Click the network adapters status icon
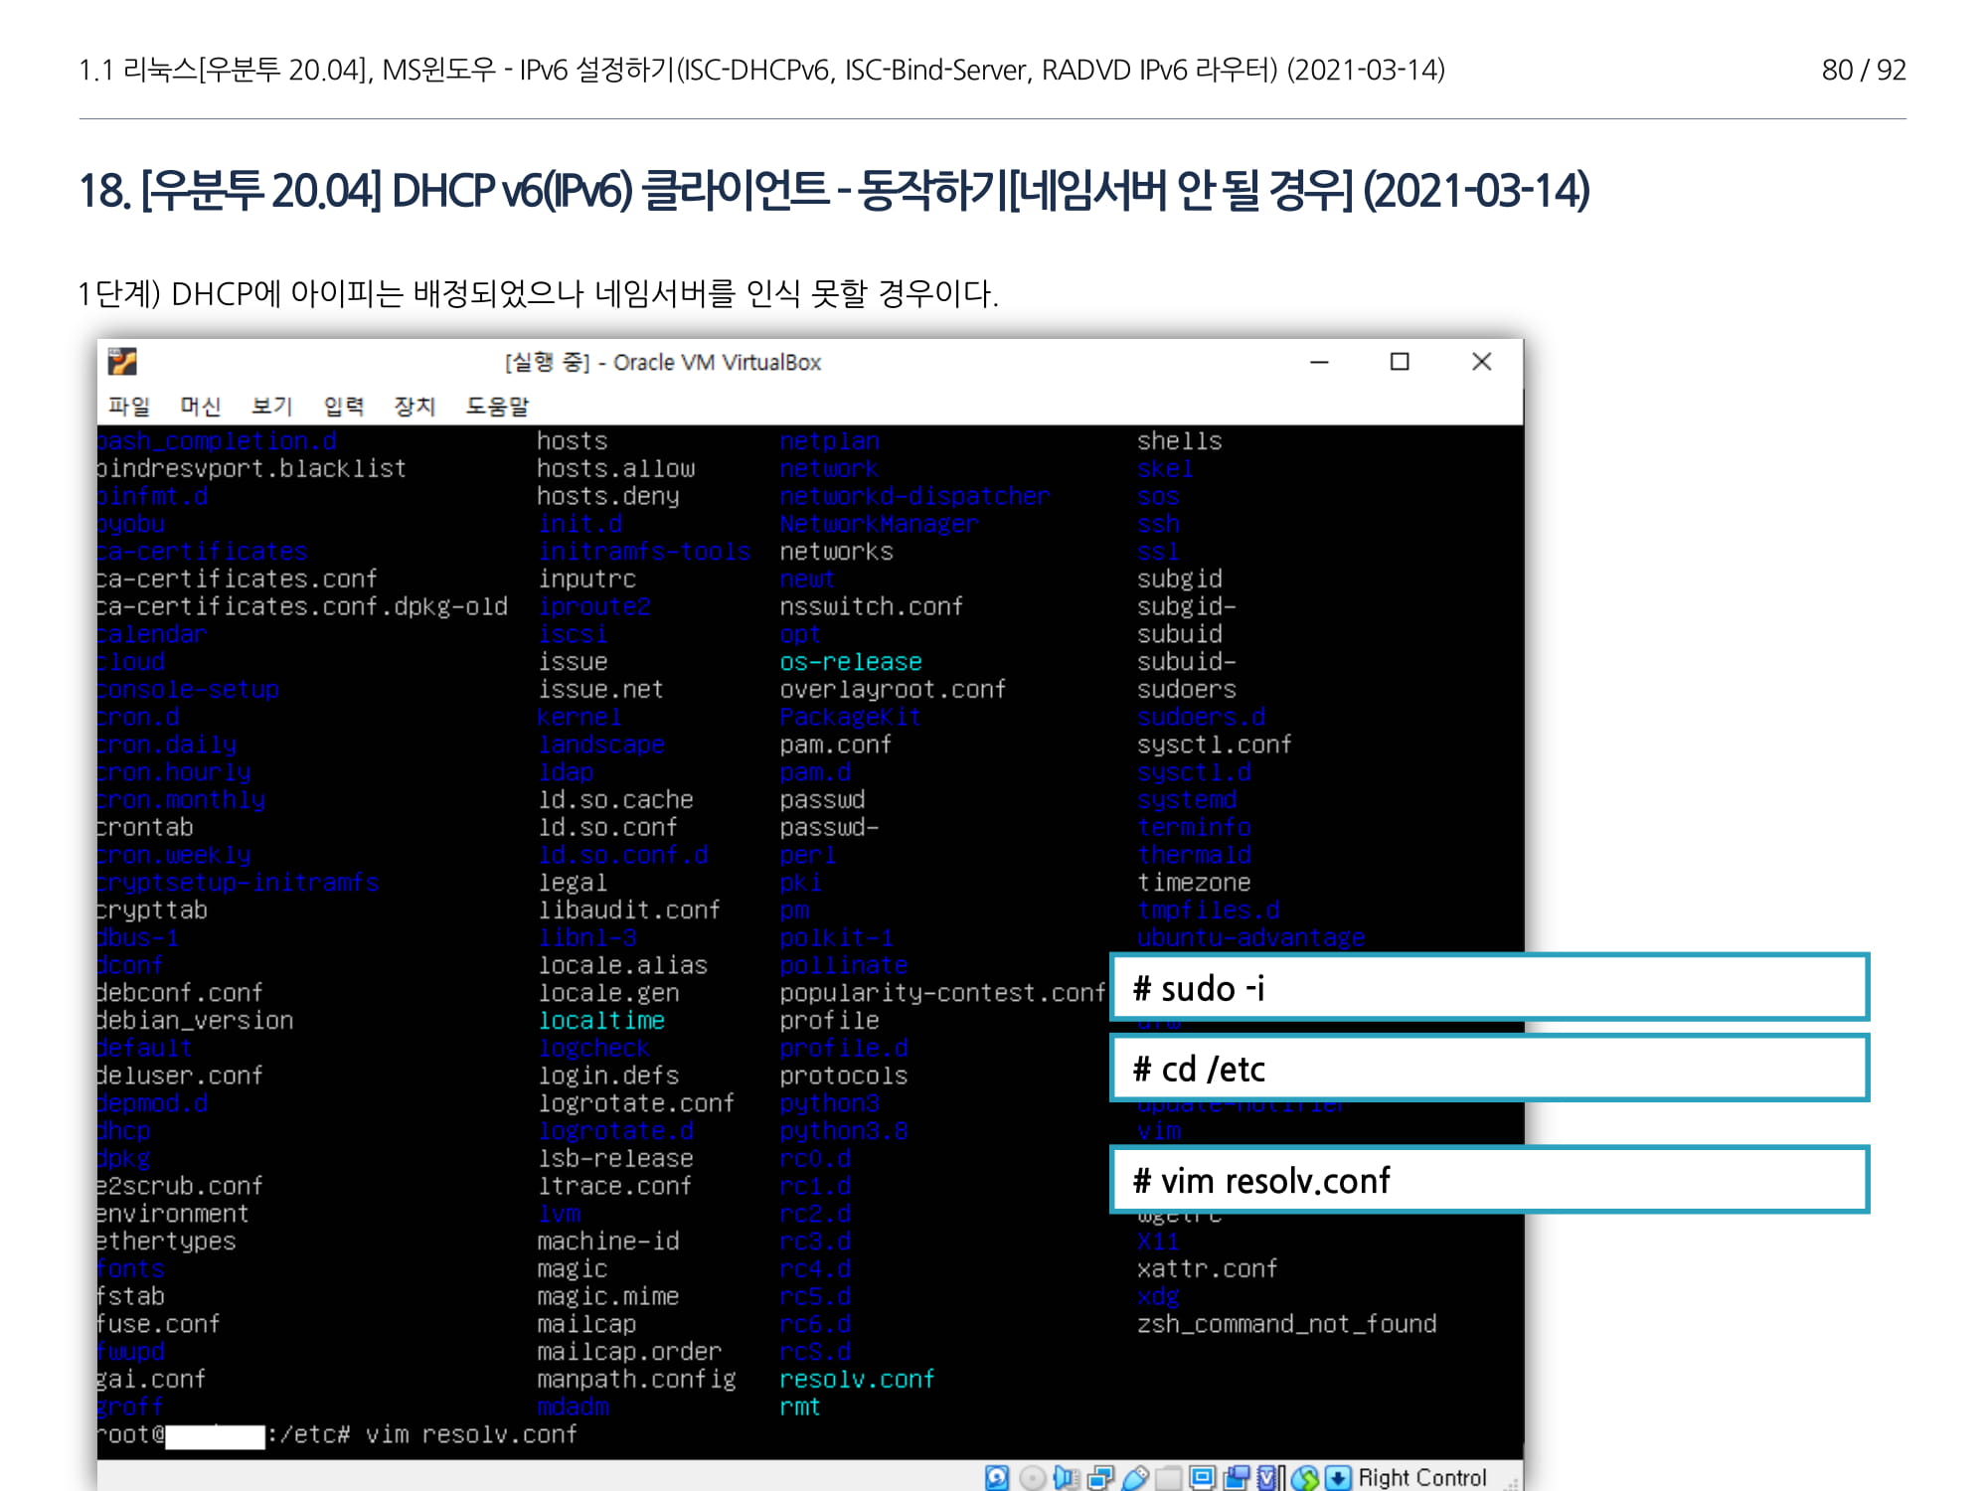1988x1491 pixels. tap(1100, 1478)
